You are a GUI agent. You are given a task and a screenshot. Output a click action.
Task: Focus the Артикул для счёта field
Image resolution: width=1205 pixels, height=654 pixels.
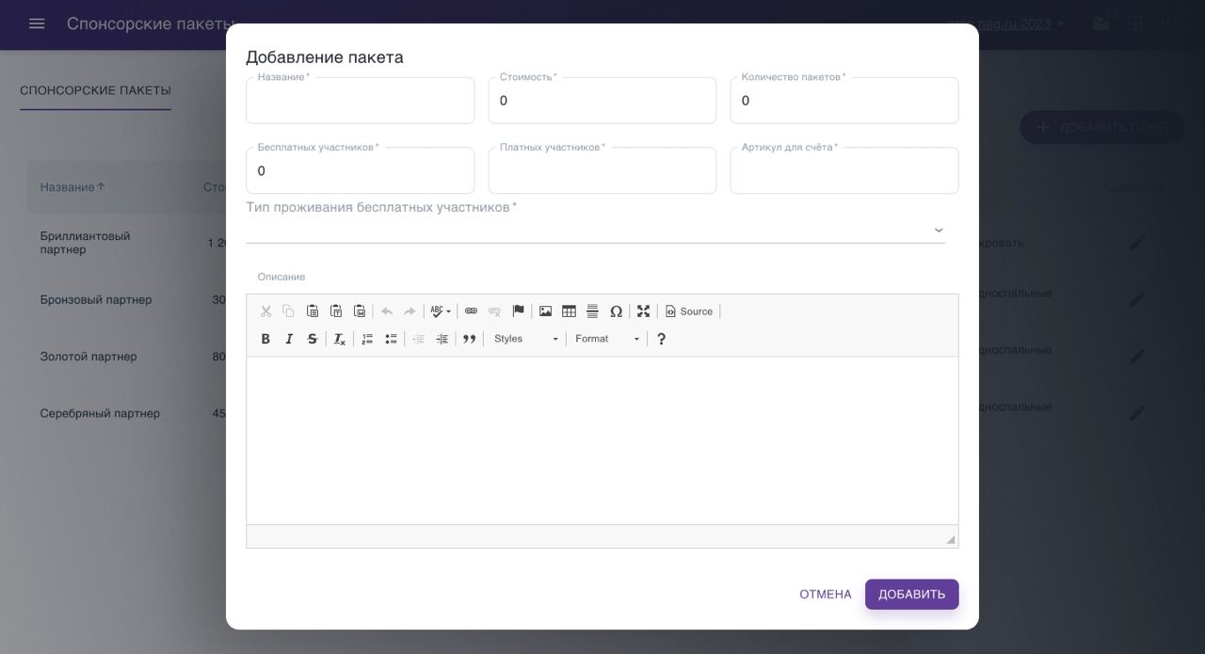click(843, 171)
